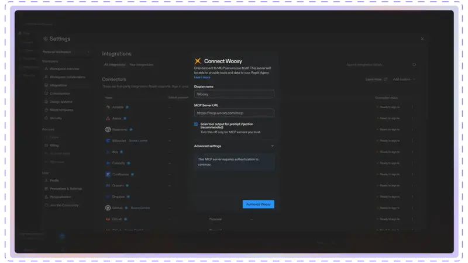Expand Advanced settings chevron
Viewport: 468px width, 263px height.
(272, 146)
